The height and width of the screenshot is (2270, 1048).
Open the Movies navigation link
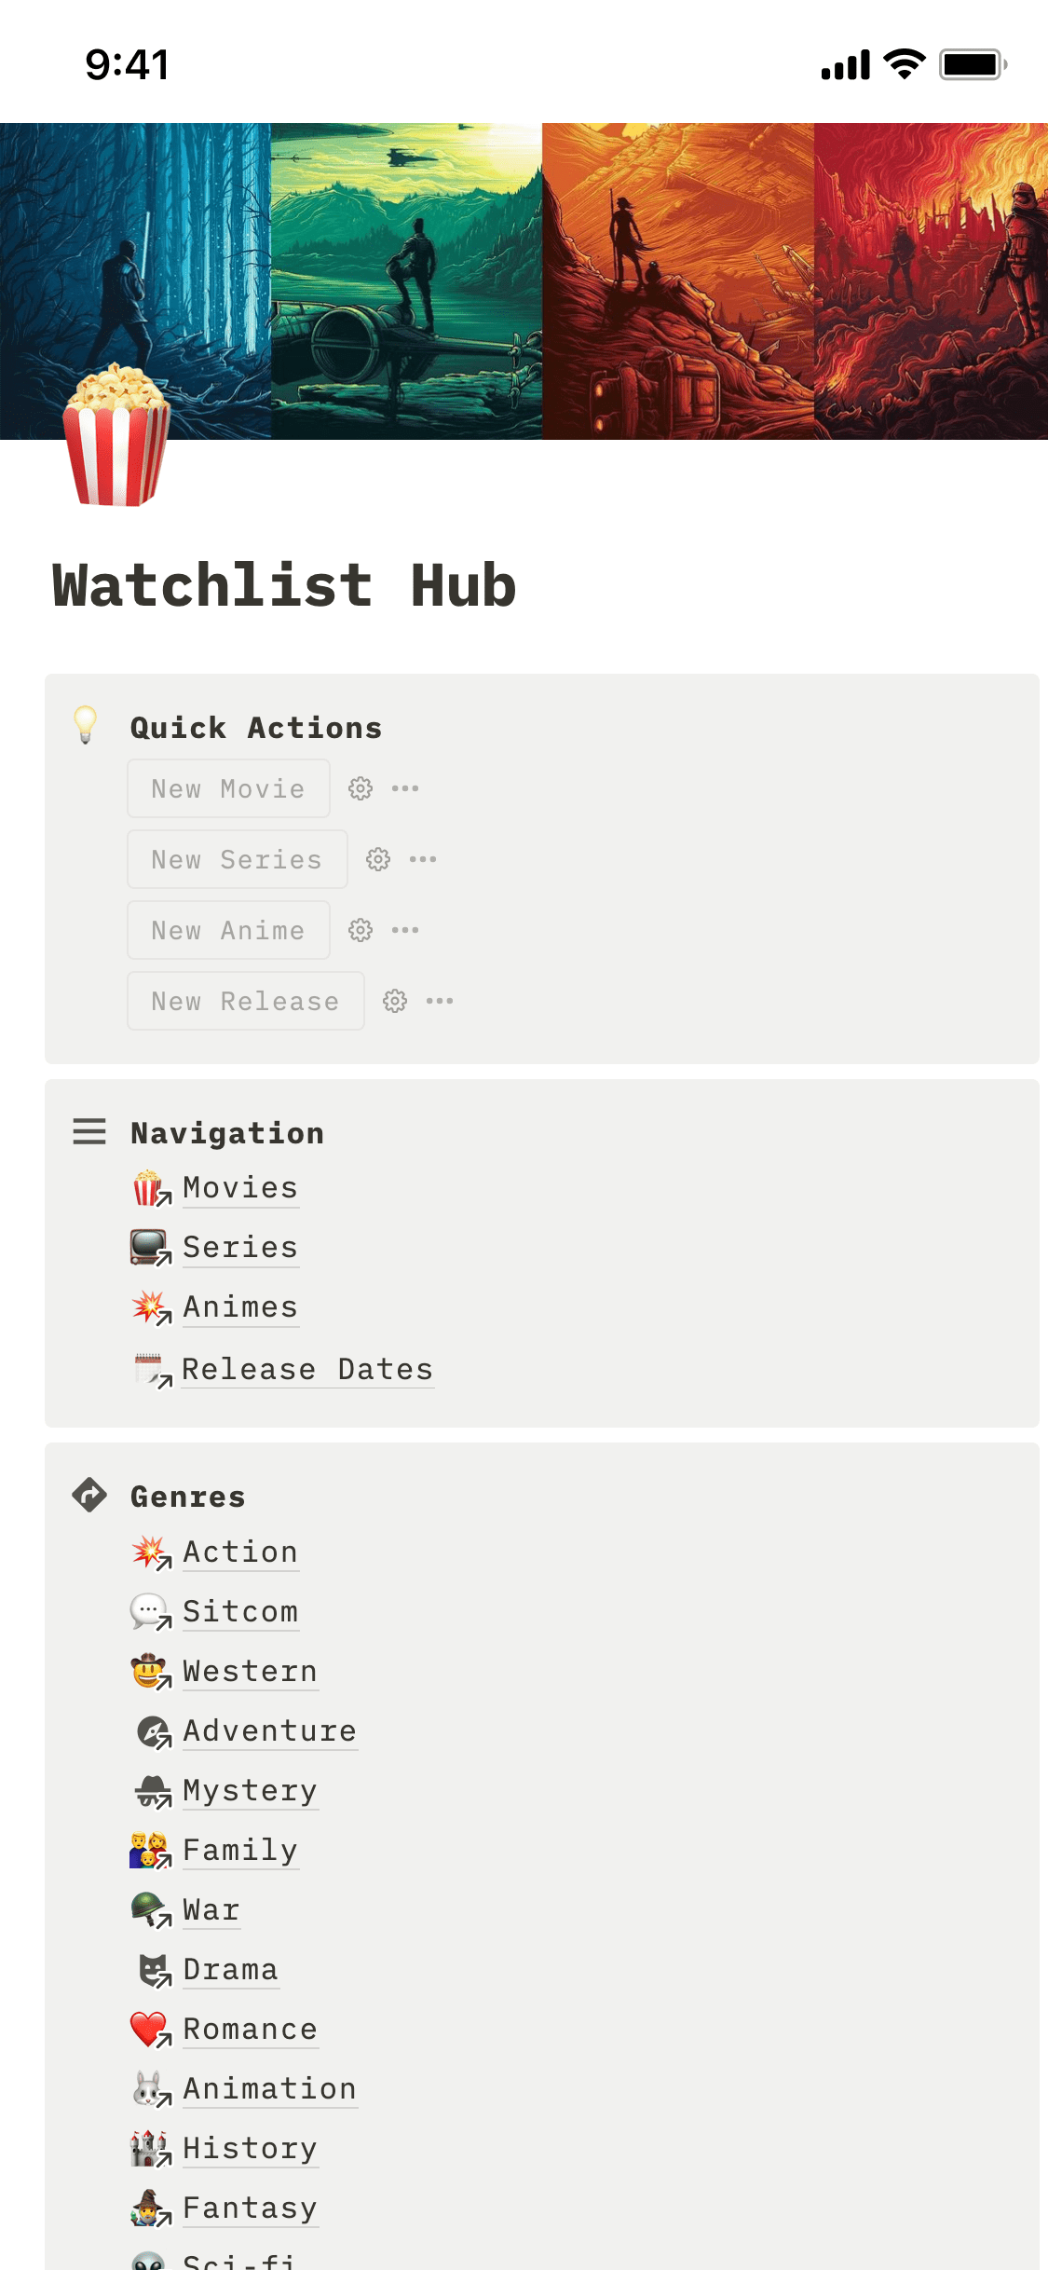tap(239, 1187)
